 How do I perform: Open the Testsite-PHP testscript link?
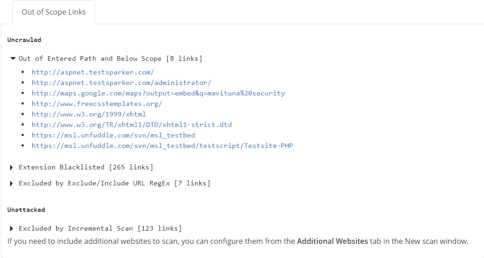click(x=162, y=146)
